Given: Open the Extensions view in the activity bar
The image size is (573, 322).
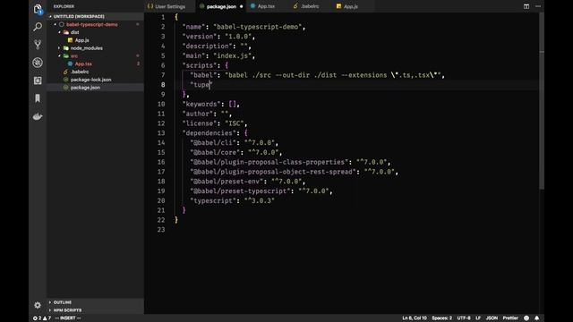Looking at the screenshot, I should point(38,80).
